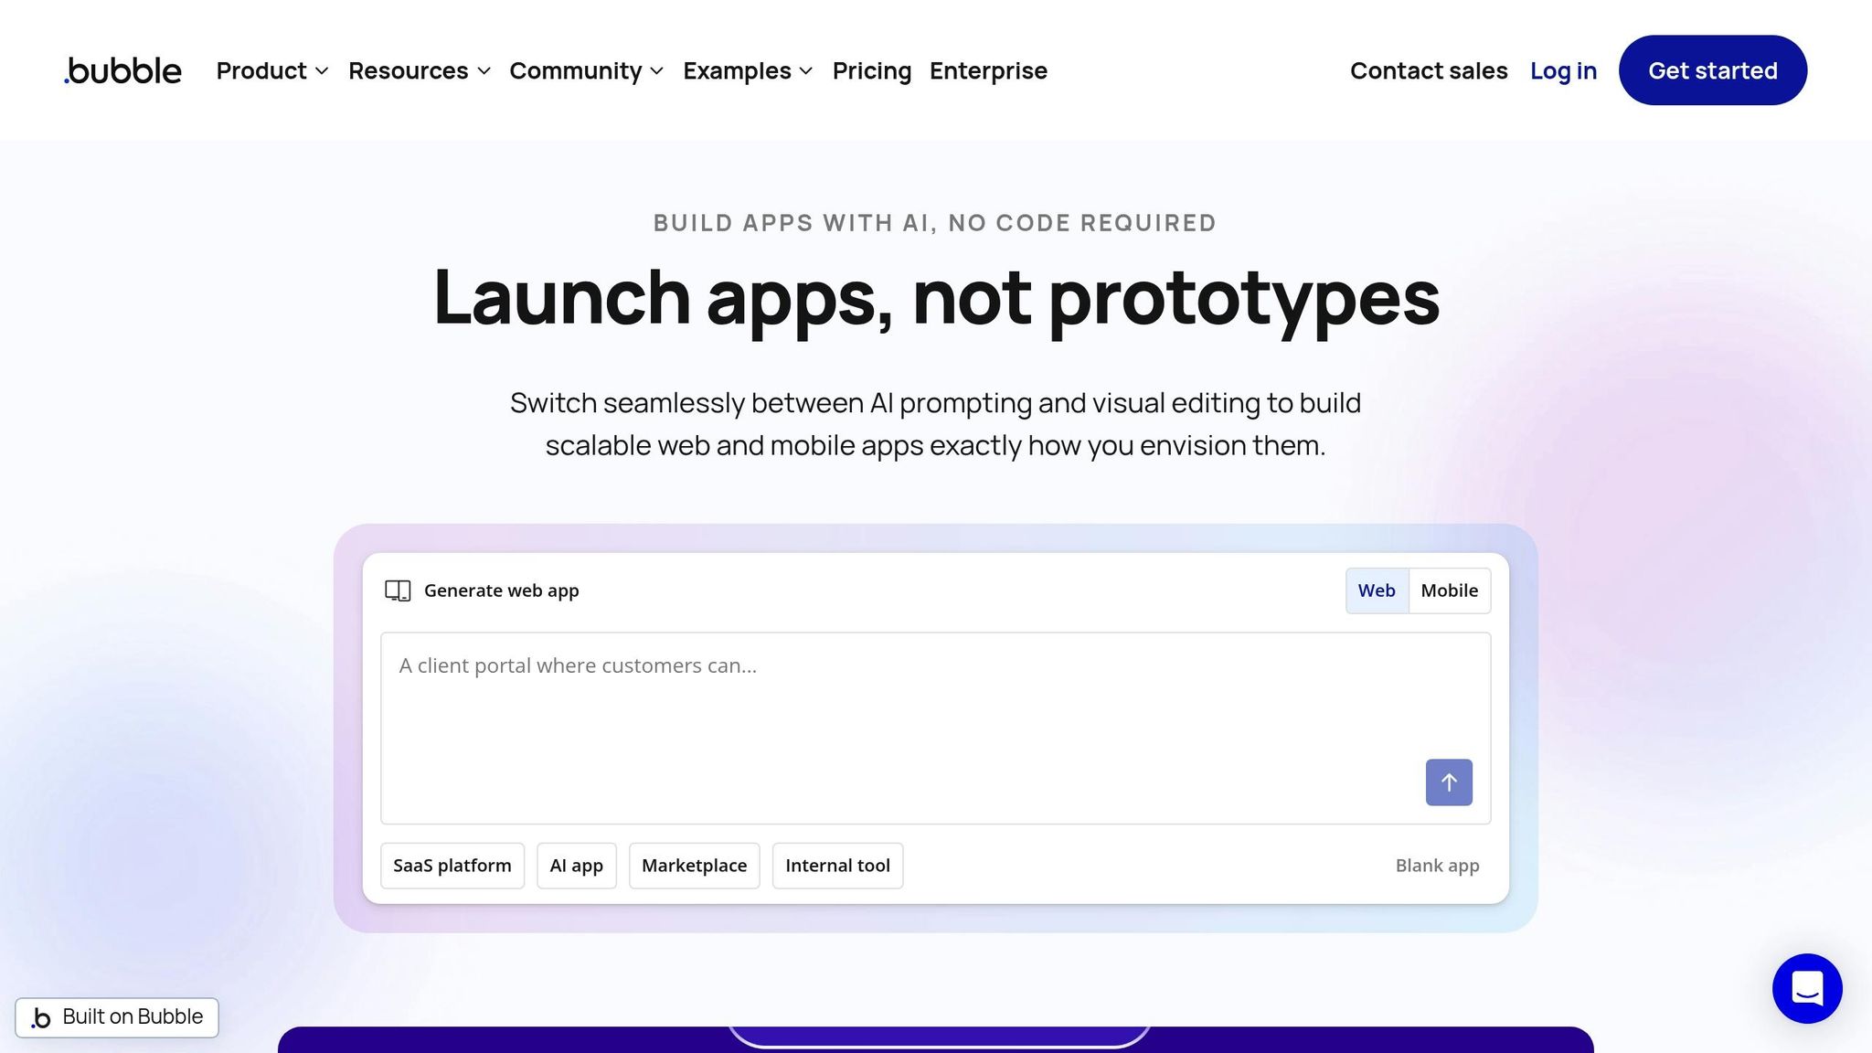
Task: Click the Bubble logo in header
Action: (123, 70)
